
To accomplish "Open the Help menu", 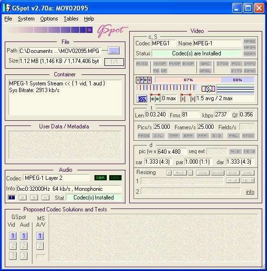I will coord(89,19).
